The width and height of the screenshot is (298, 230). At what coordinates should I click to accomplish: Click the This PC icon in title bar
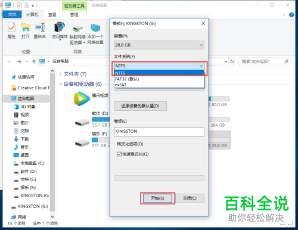coord(8,5)
